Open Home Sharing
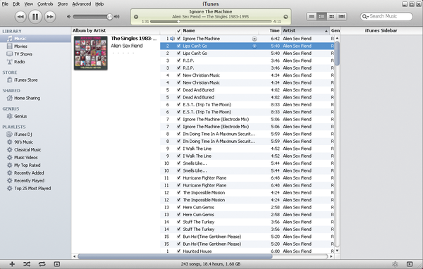 (27, 98)
